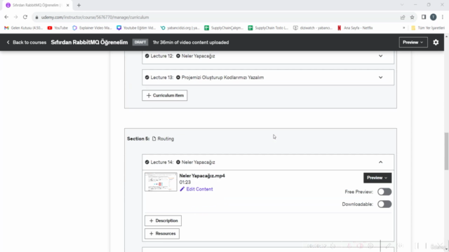
Task: Open the Chrome three-dot menu
Action: click(443, 17)
